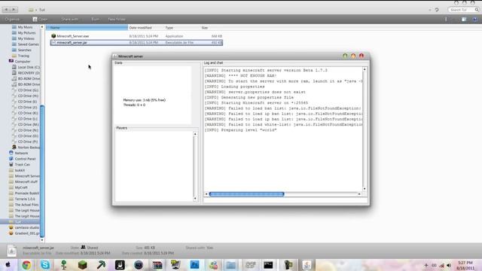Click the log horizontal scrollbar thumb
The height and width of the screenshot is (271, 482).
(x=246, y=194)
